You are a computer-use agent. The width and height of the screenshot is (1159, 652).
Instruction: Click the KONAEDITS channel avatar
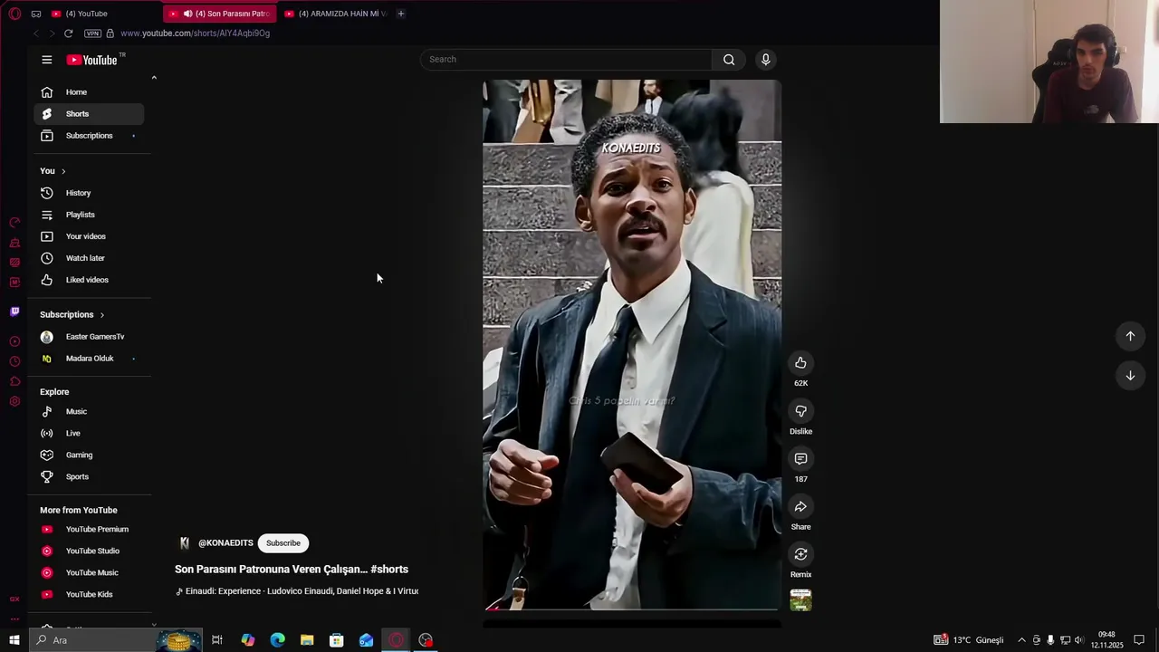click(x=185, y=543)
